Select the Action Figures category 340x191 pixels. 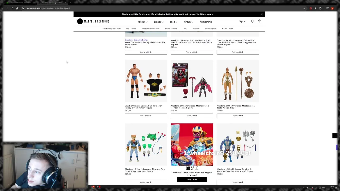pos(210,29)
